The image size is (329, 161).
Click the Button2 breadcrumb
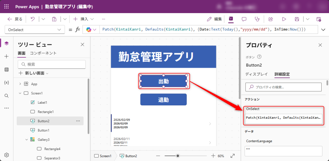click(x=128, y=156)
